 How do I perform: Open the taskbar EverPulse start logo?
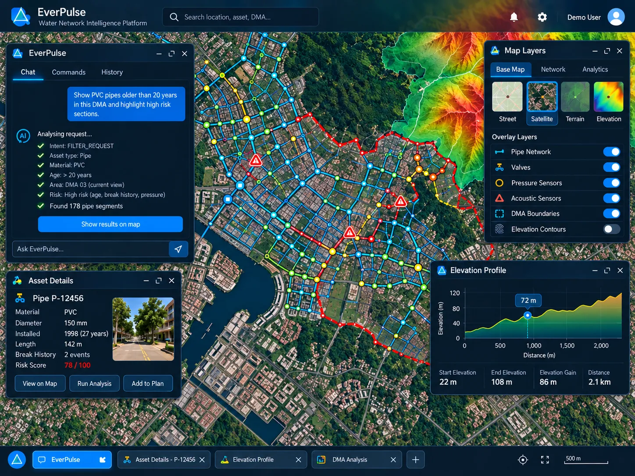pos(17,460)
